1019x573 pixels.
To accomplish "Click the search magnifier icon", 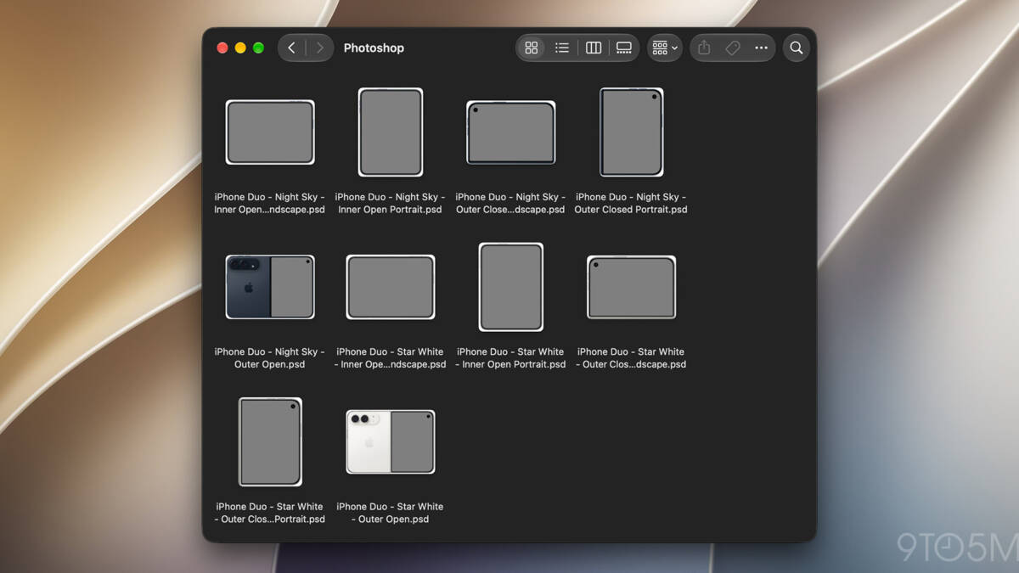I will coord(797,48).
